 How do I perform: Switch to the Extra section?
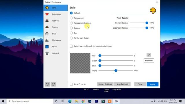pos(55,34)
